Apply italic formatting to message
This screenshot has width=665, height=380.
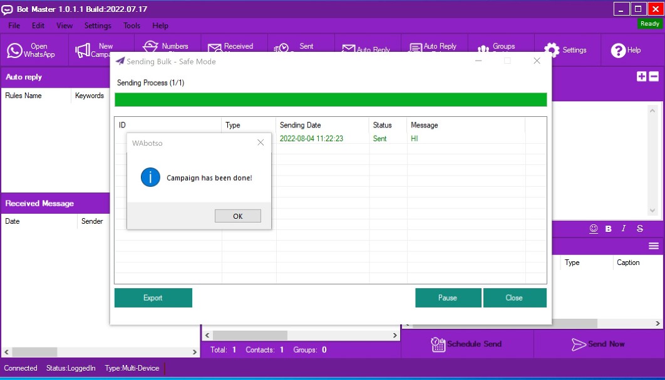(624, 229)
